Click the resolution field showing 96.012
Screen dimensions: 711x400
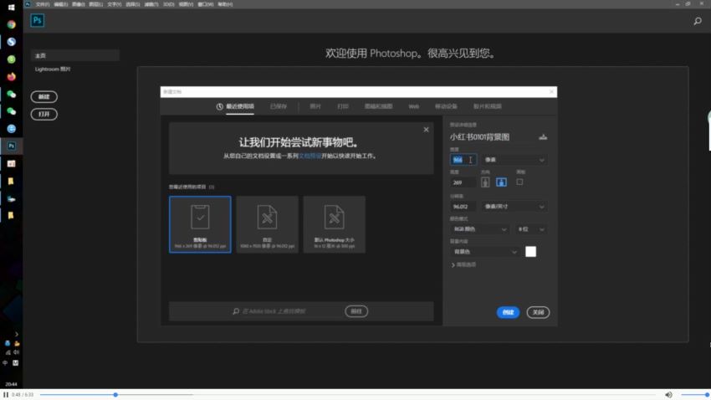click(463, 207)
